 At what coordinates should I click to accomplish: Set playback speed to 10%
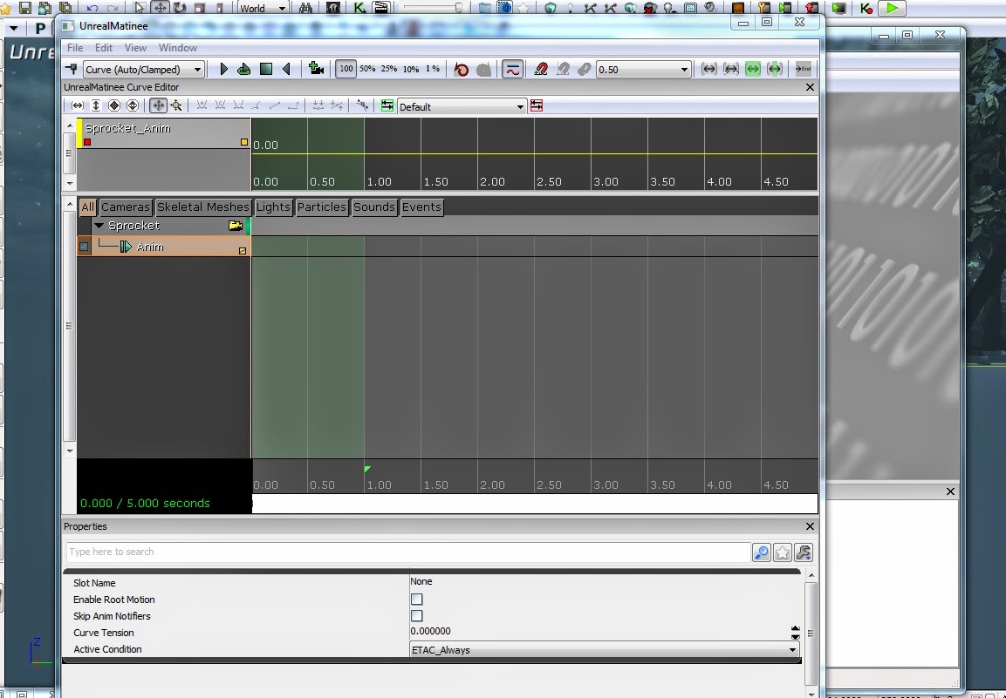pos(411,69)
